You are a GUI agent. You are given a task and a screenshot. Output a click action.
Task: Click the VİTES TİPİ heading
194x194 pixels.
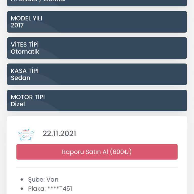[x=25, y=45]
